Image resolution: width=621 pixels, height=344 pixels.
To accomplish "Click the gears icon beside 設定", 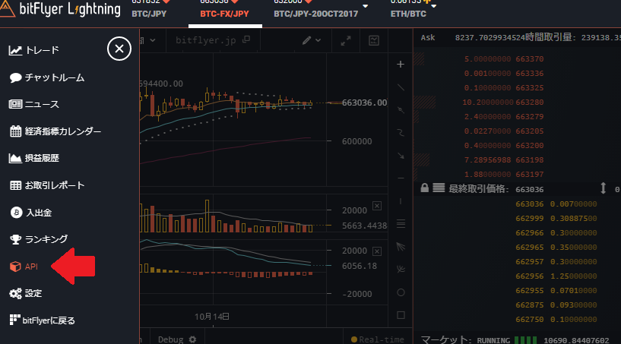I will (x=15, y=293).
